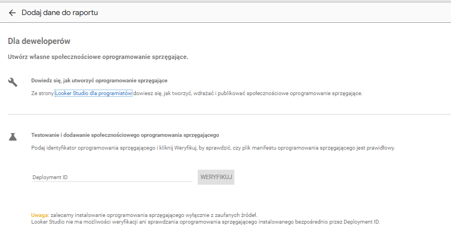Click the 'Podaj identyfikator oprogramowania' instruction text

111,148
